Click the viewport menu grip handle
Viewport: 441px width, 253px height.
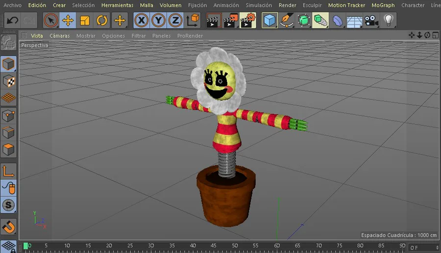(x=24, y=35)
